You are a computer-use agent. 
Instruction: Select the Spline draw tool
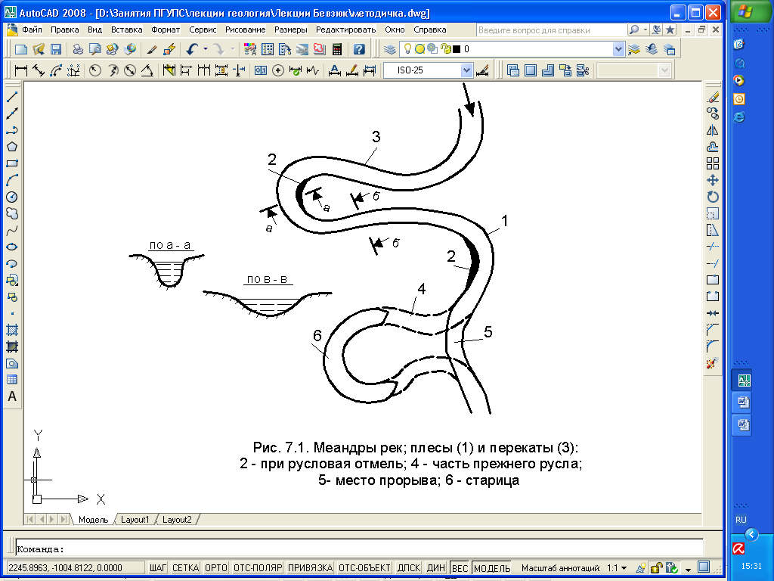(x=12, y=230)
